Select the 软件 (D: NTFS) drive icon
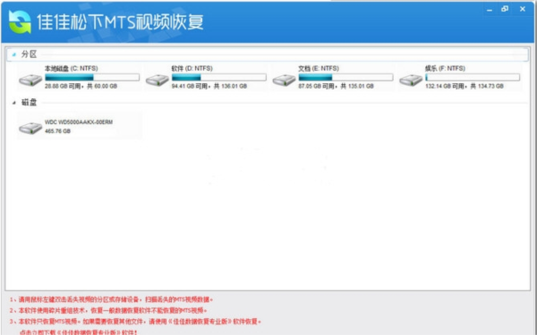The height and width of the screenshot is (335, 537). click(158, 80)
